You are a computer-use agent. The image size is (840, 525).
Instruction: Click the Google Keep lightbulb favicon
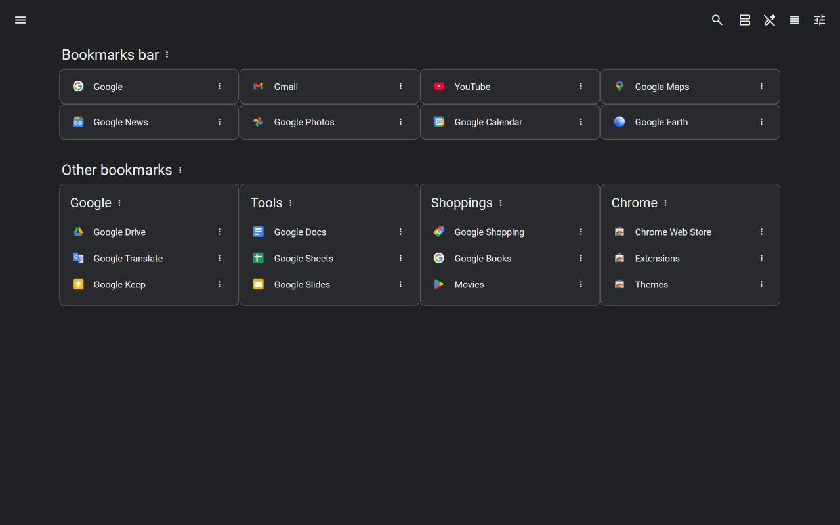coord(78,284)
